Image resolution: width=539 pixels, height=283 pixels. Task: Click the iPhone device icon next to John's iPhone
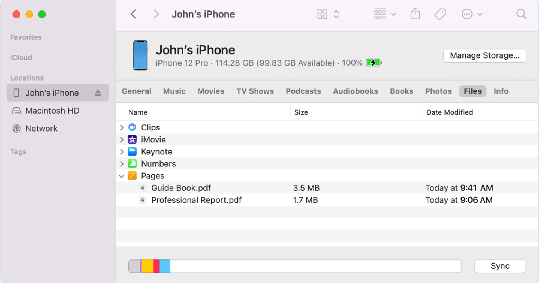[x=17, y=93]
